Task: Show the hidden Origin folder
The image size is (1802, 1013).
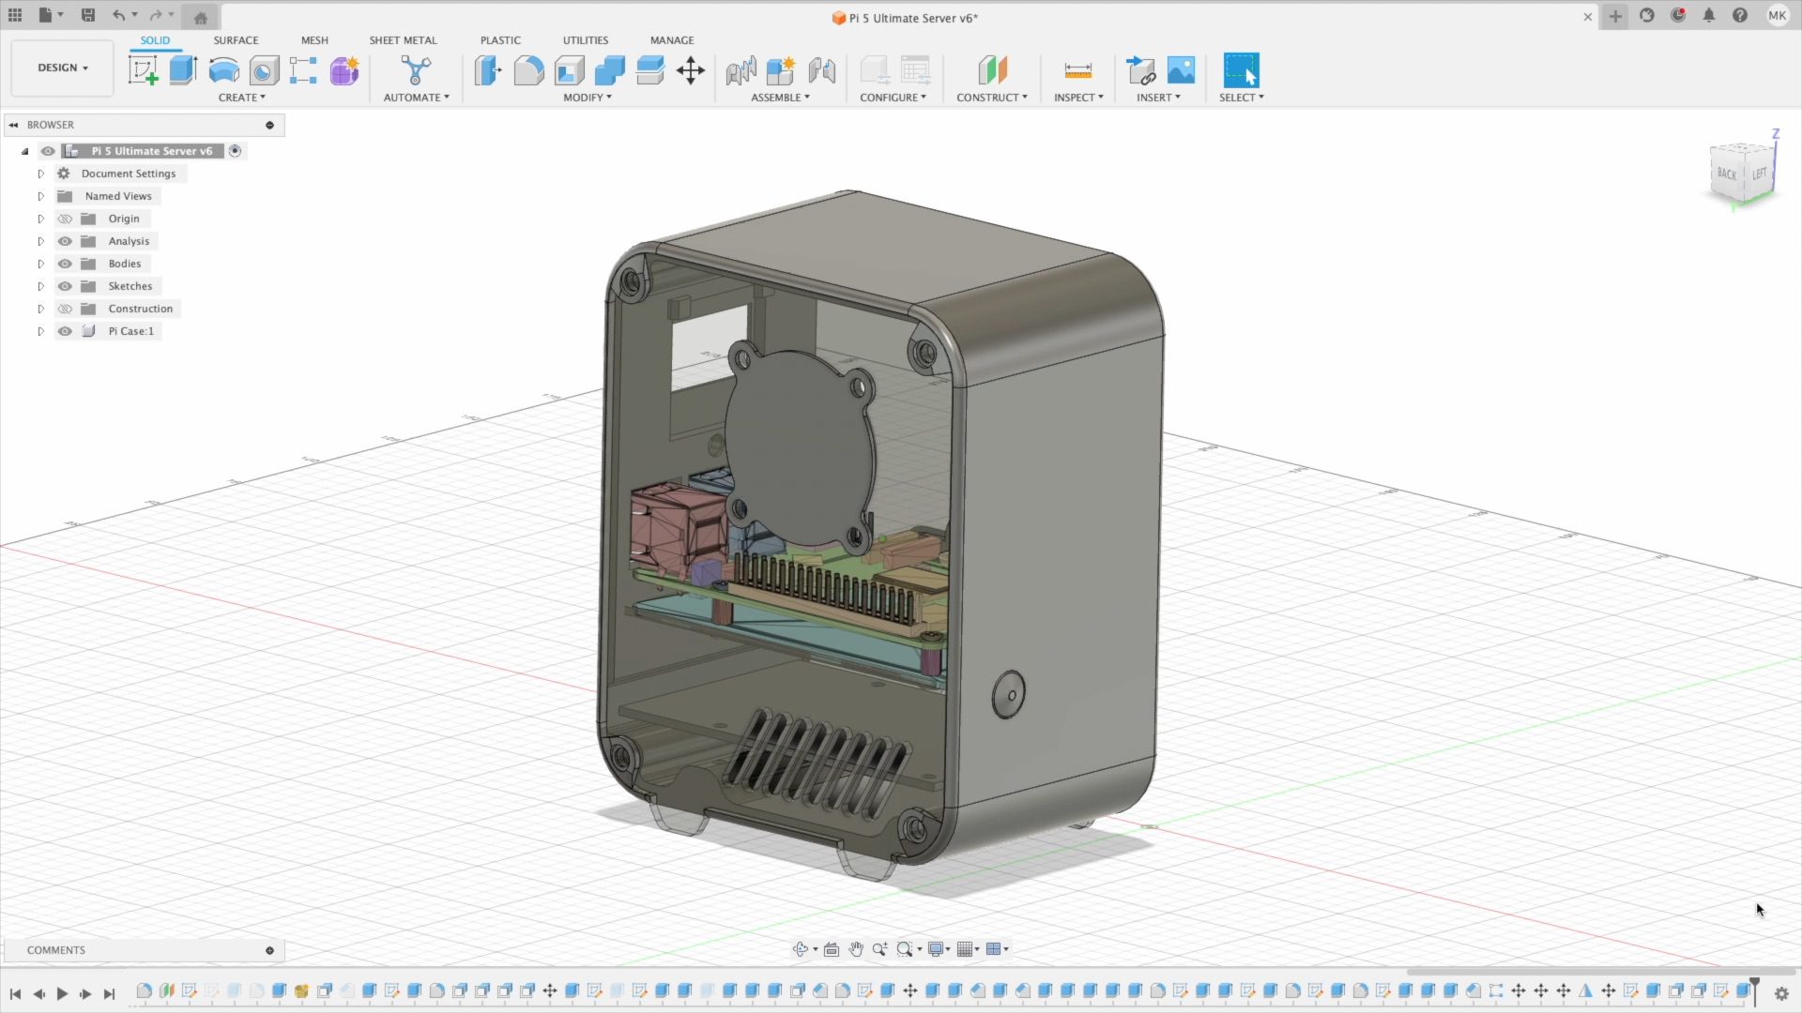Action: tap(65, 219)
